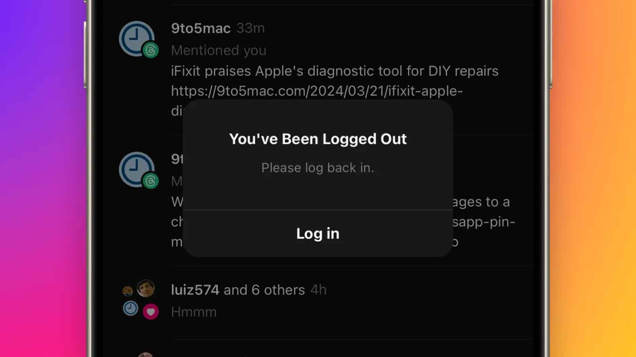Open the 9to5mac iFixit article link
Screen dimensions: 636x357
317,91
